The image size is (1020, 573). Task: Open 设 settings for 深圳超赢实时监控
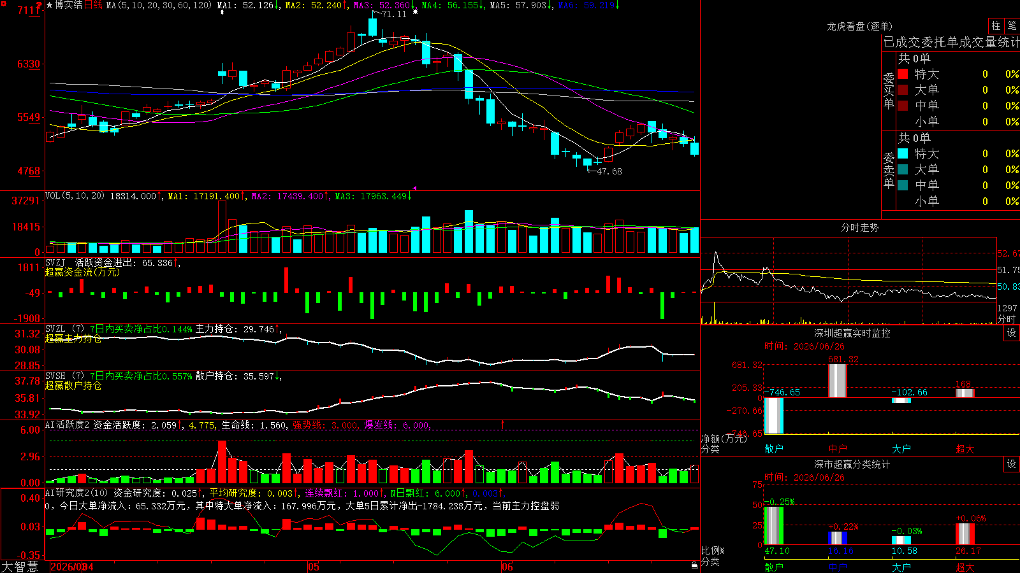[x=1012, y=333]
